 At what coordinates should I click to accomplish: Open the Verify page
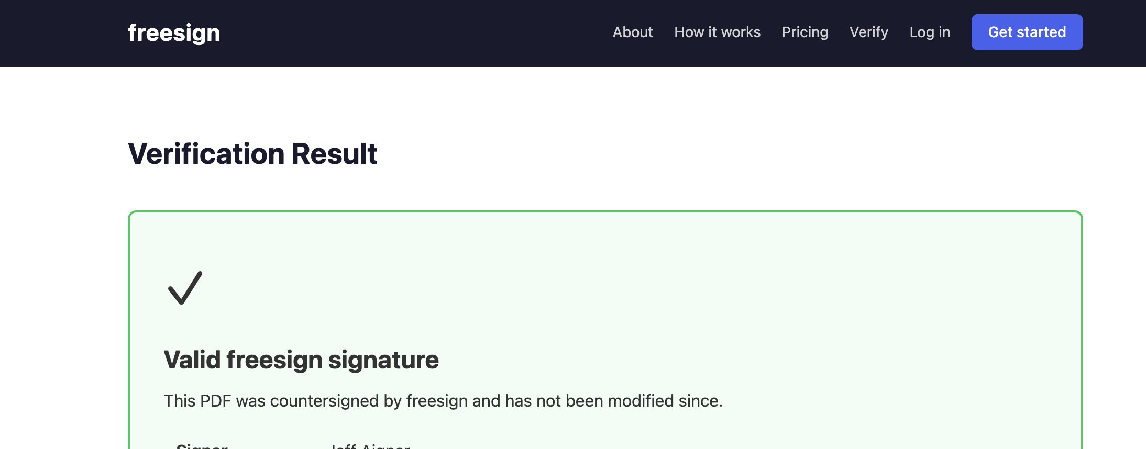(x=869, y=32)
